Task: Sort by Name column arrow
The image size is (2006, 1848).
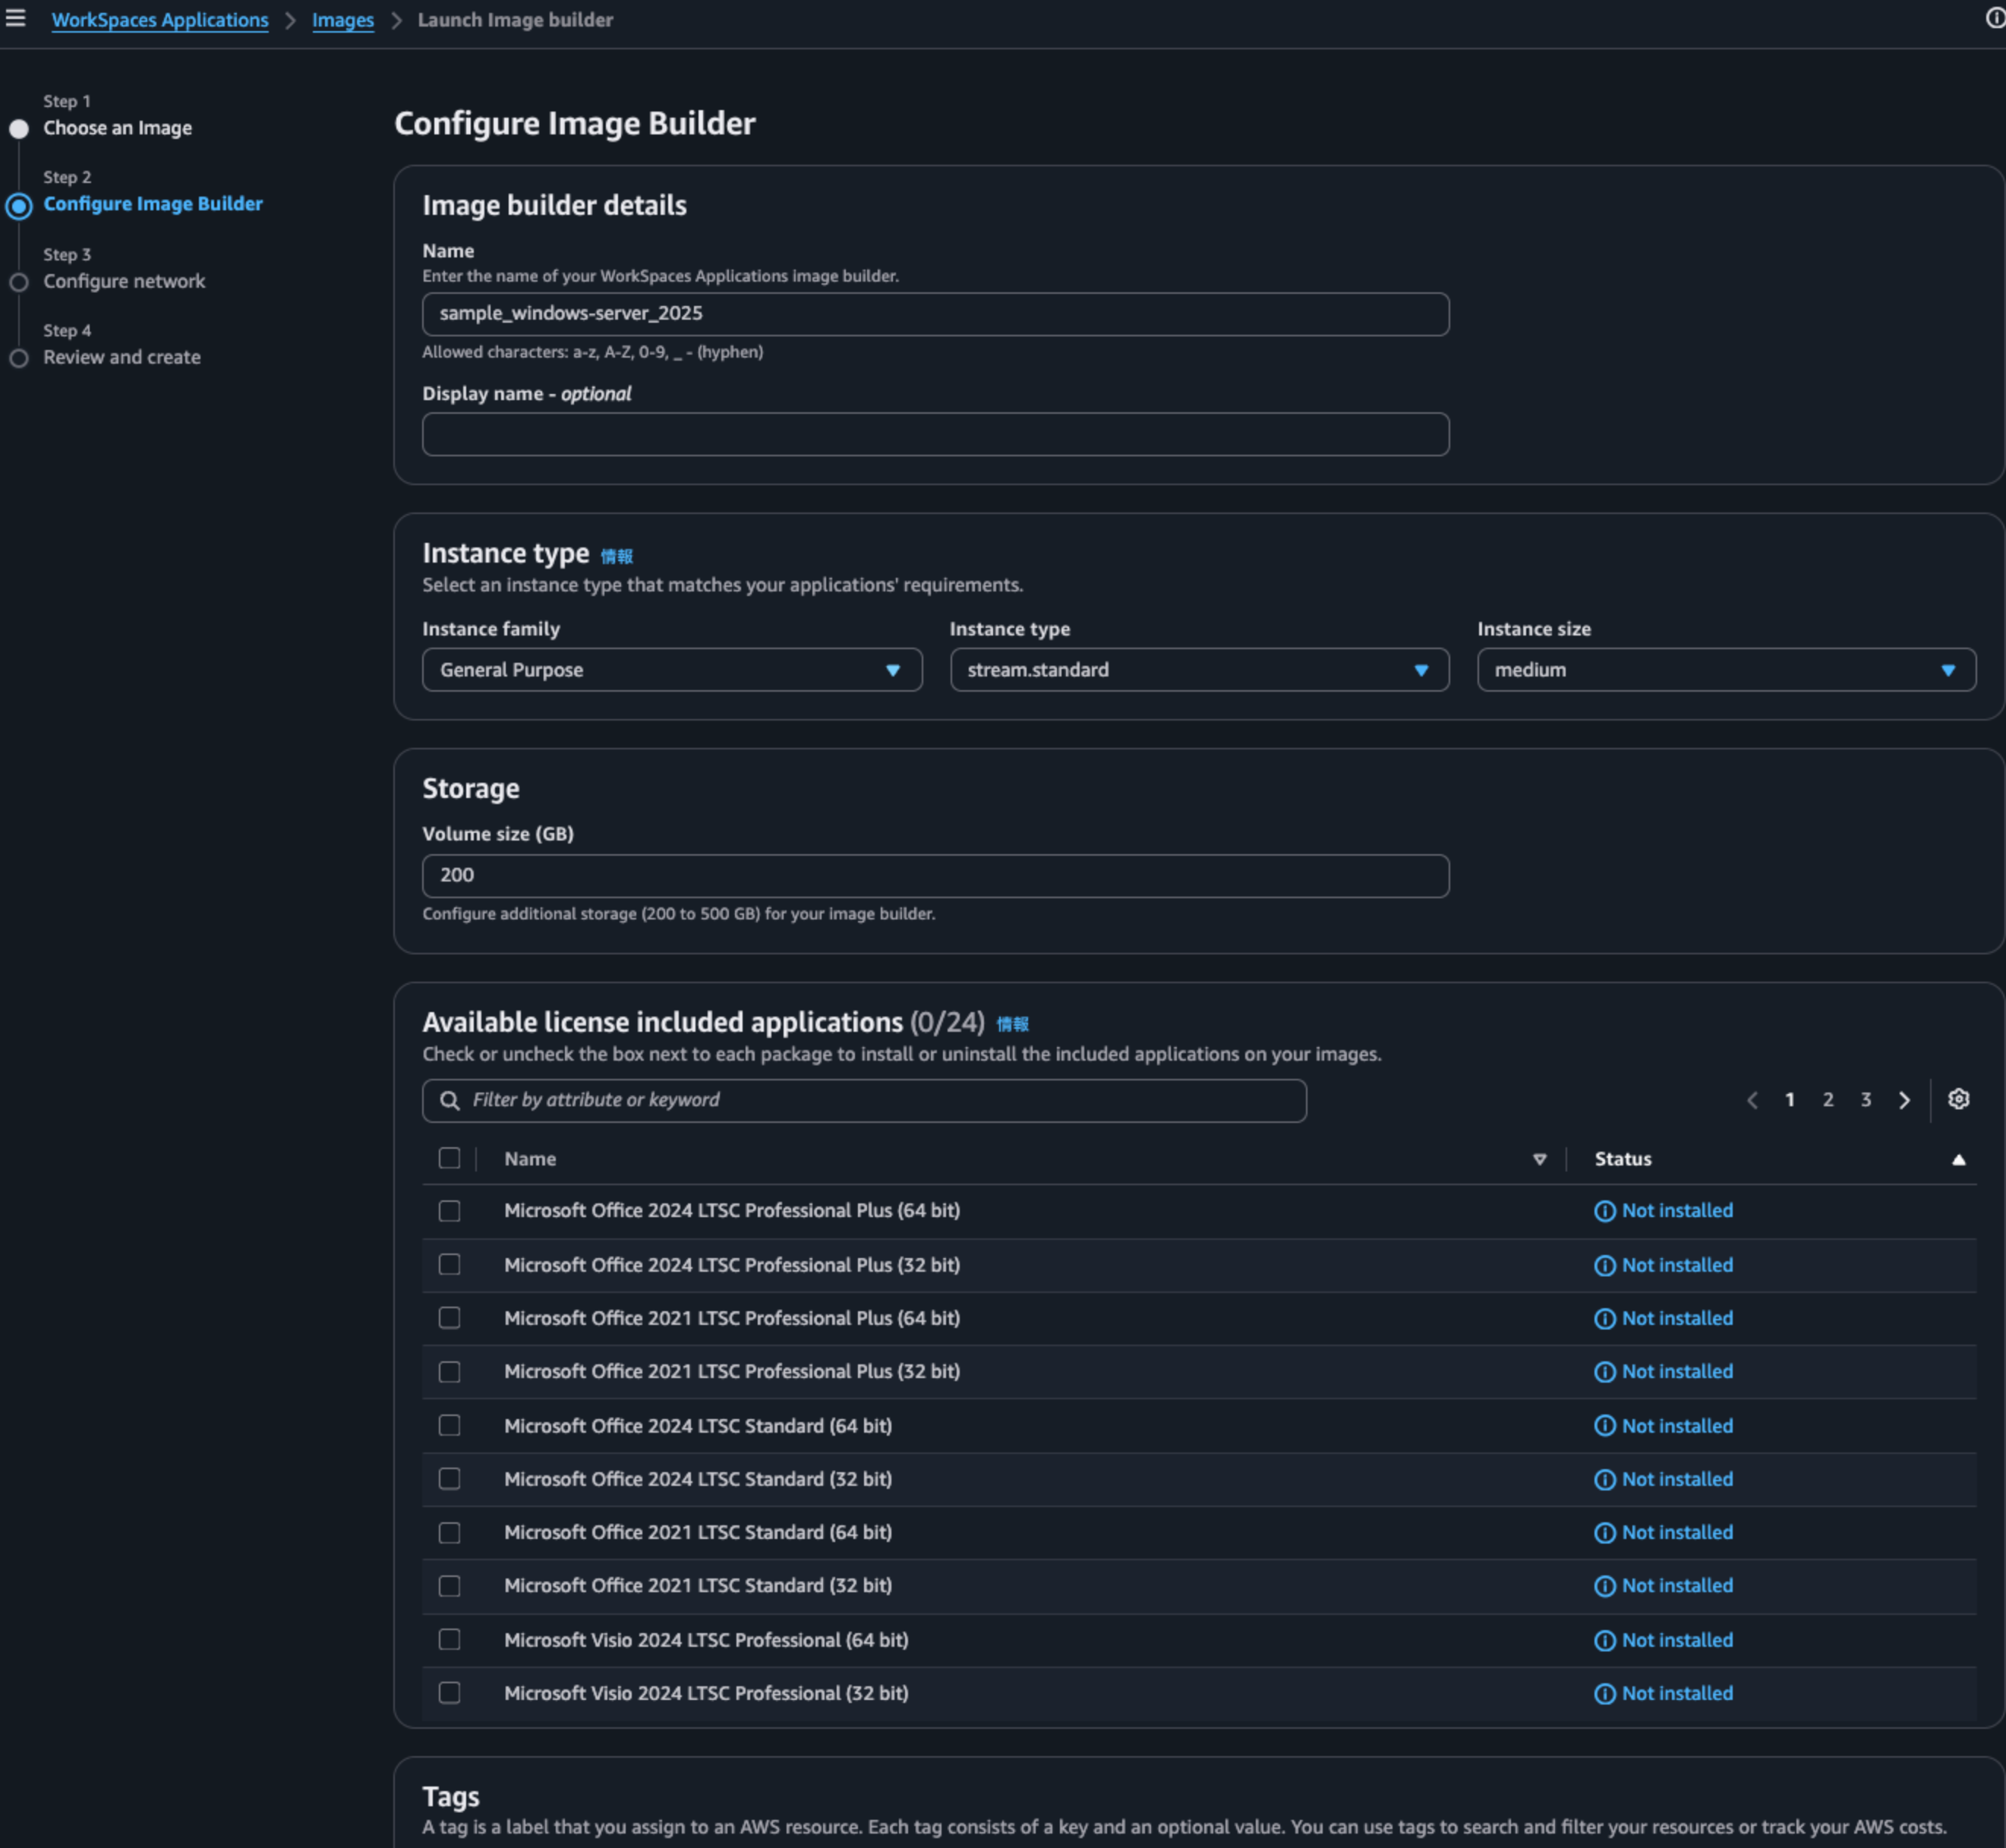Action: pos(1539,1159)
